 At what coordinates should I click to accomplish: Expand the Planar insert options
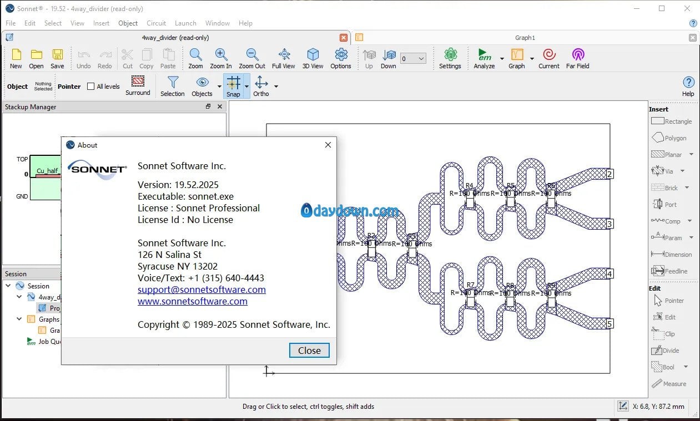click(692, 155)
